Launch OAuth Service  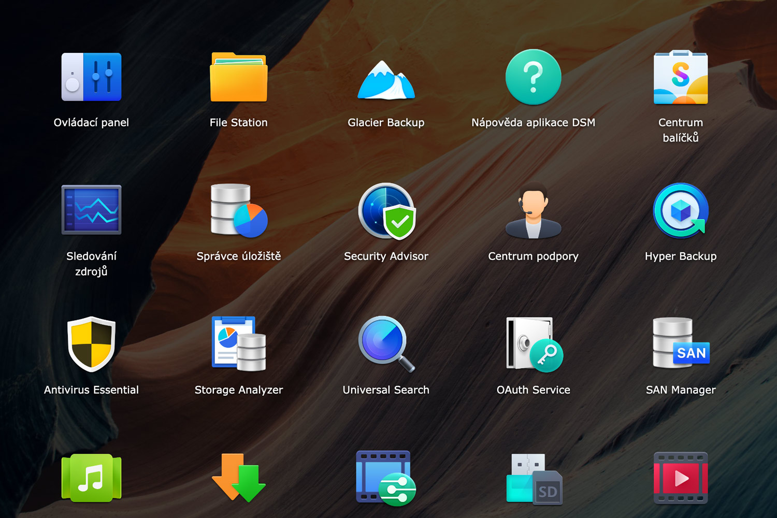[x=533, y=344]
